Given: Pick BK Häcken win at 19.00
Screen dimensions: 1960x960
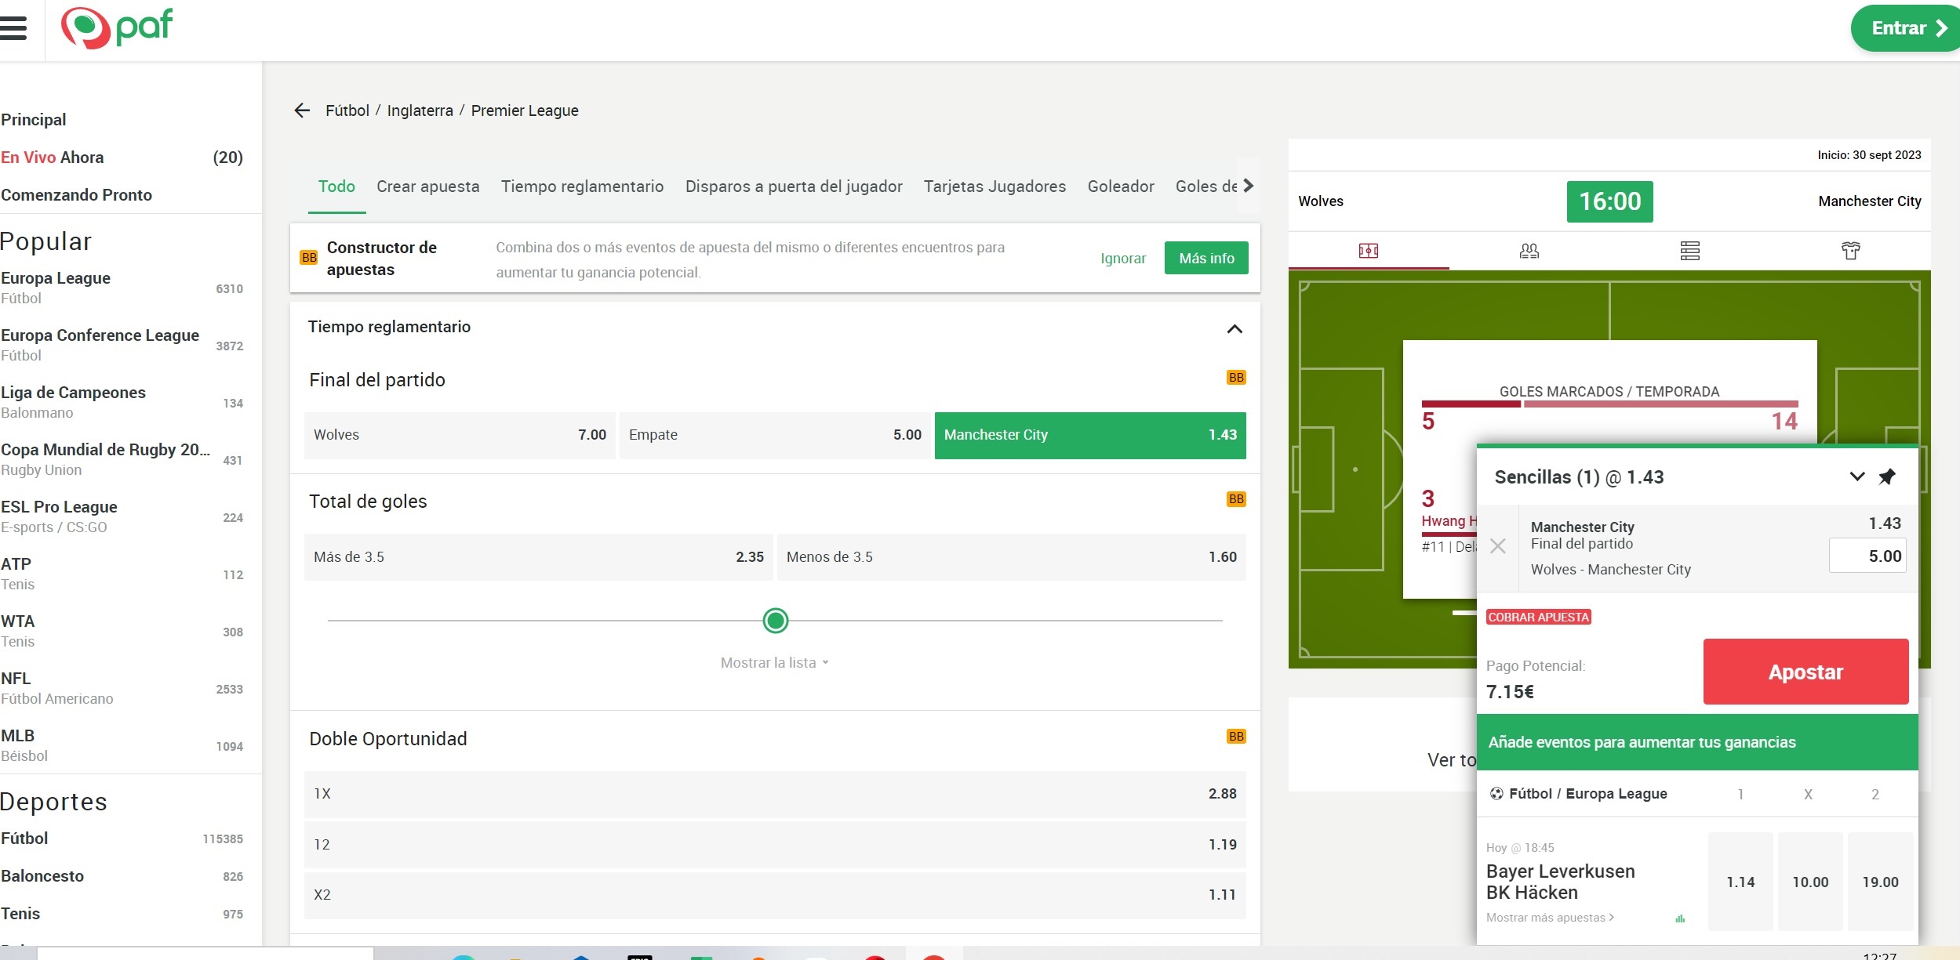Looking at the screenshot, I should (1881, 882).
